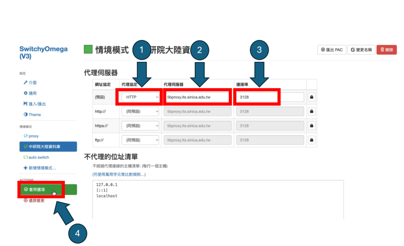Click the lock icon in ftp:// row

tap(312, 140)
